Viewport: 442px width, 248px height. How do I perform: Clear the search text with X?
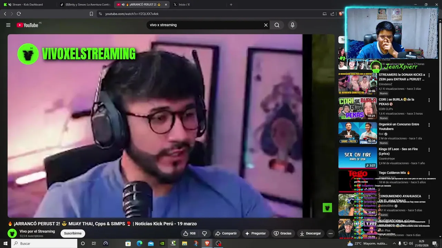(x=266, y=25)
